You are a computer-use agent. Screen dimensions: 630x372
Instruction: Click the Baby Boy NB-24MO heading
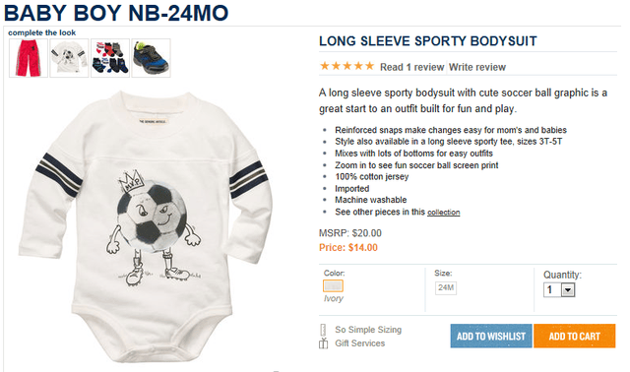click(116, 13)
